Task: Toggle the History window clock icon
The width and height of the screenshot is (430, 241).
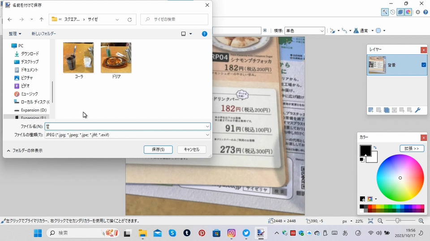Action: 393,12
